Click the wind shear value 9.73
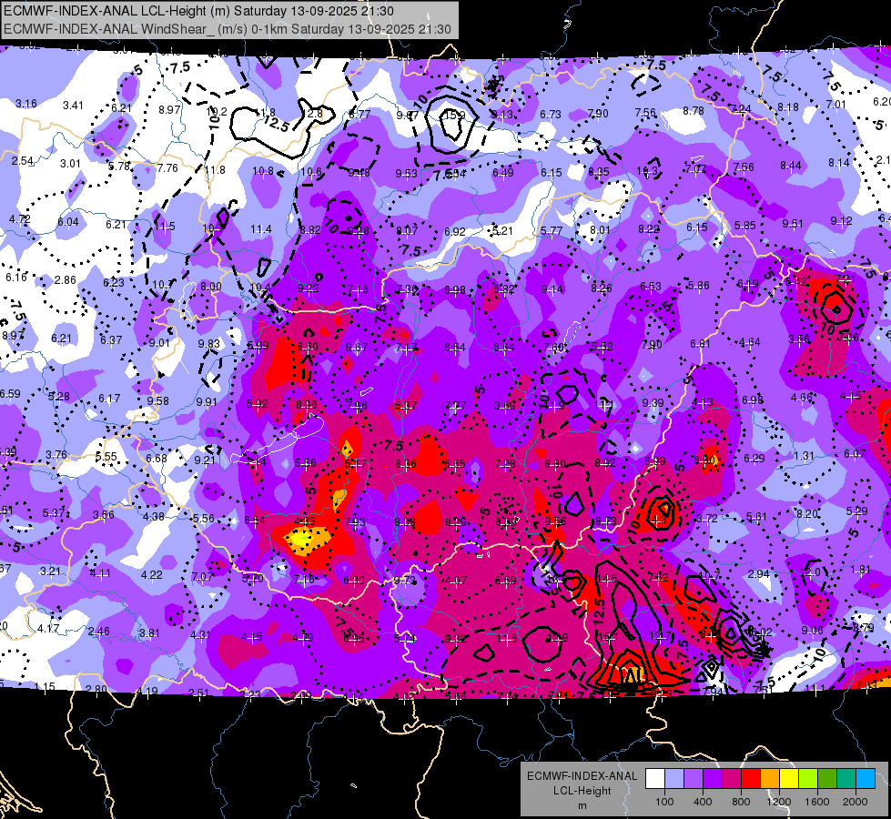891x819 pixels. (405, 581)
